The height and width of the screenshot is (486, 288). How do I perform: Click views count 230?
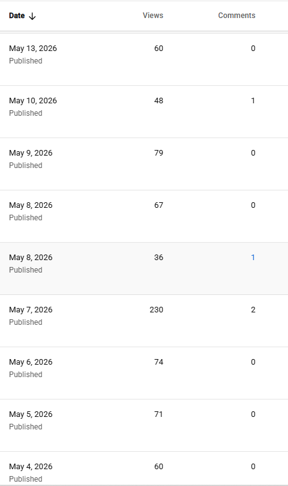(156, 310)
